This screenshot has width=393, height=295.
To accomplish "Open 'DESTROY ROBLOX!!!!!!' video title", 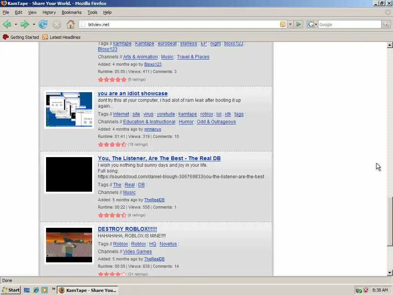I will tap(127, 229).
